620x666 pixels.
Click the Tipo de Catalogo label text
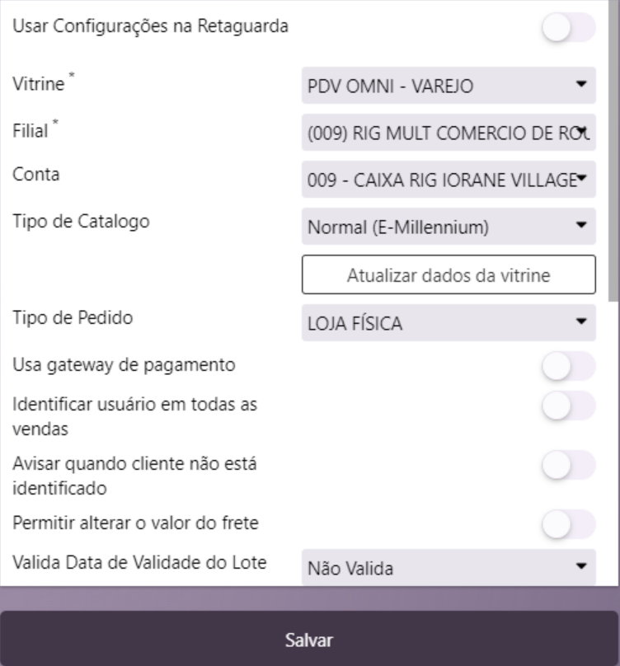coord(79,223)
